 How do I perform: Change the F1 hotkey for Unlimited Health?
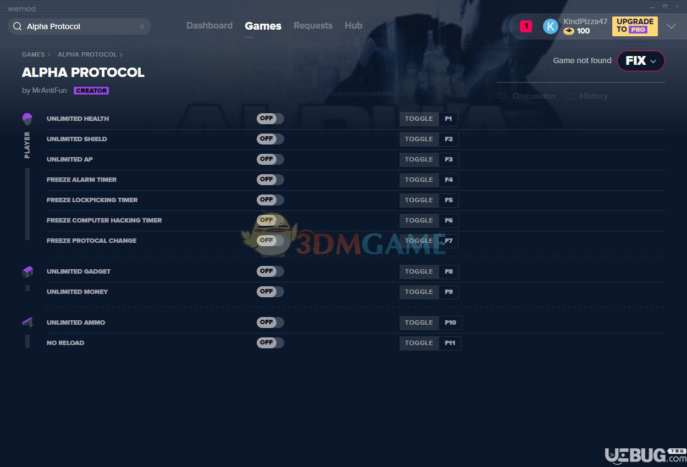448,119
